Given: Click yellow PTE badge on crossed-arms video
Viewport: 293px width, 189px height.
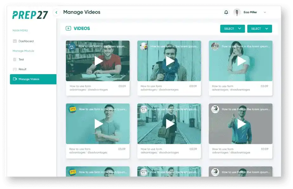Looking at the screenshot, I should click(x=73, y=109).
